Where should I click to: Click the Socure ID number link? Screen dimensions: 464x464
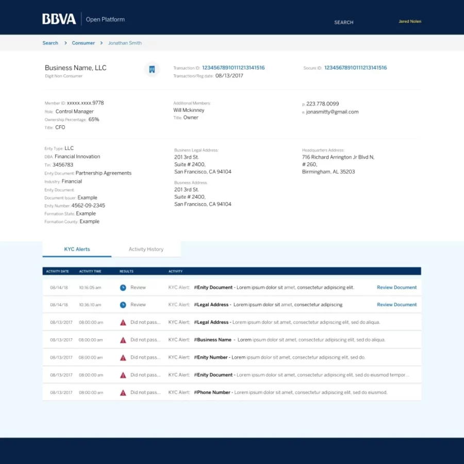[356, 68]
